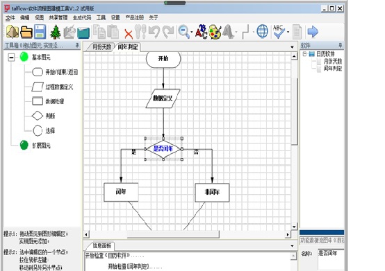Viewport: 385px width, 271px height.
Task: Click the copy pages toolbar icon
Action: [x=99, y=32]
